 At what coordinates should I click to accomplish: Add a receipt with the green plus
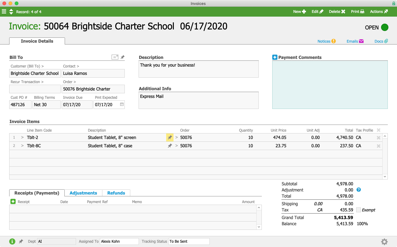pos(13,202)
